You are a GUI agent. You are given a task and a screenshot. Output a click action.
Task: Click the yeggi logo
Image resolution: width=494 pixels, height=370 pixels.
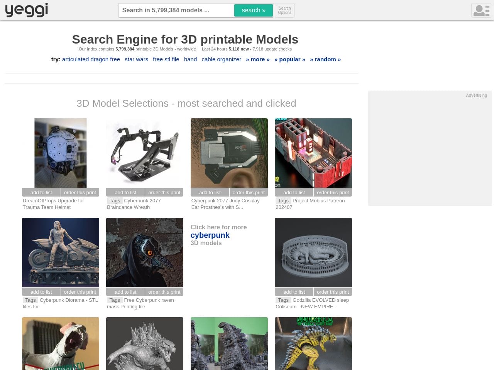(26, 10)
